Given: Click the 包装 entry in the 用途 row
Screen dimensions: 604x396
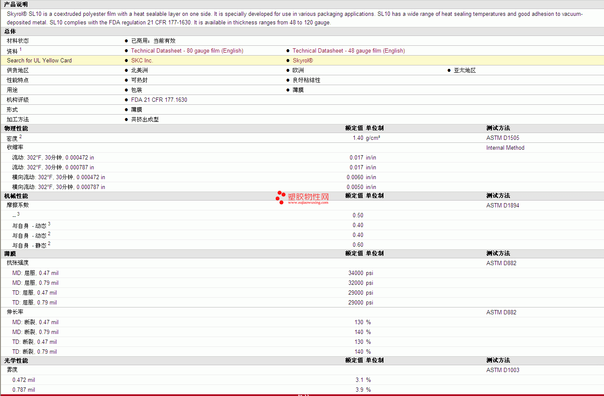Looking at the screenshot, I should pyautogui.click(x=137, y=90).
